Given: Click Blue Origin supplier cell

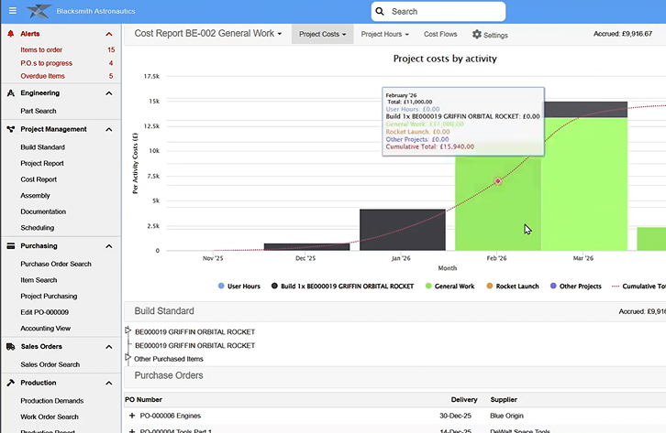Looking at the screenshot, I should (506, 416).
